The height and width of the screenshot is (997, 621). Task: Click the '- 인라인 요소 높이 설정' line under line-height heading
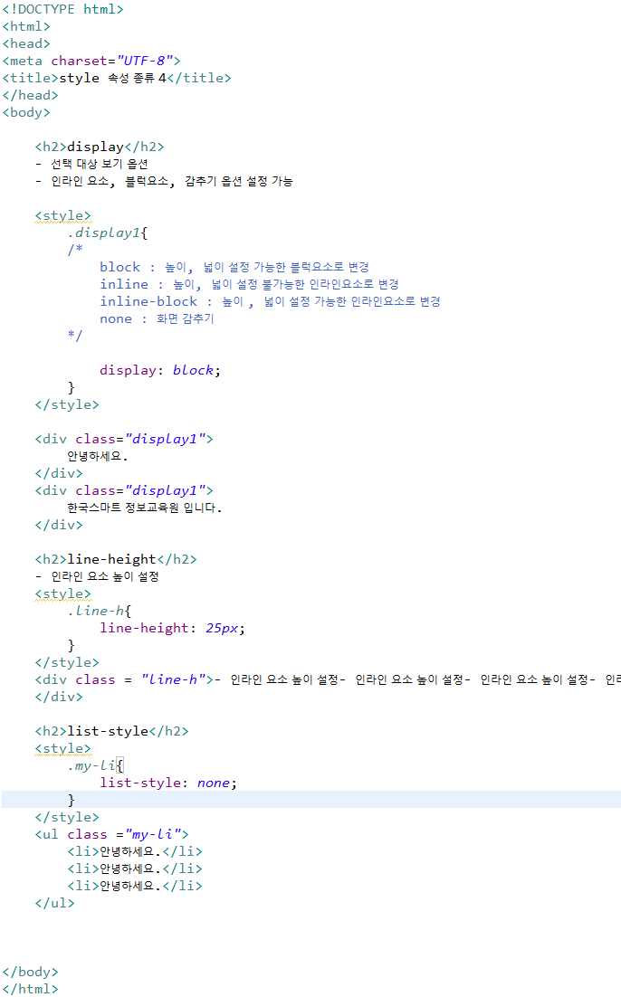[x=97, y=576]
